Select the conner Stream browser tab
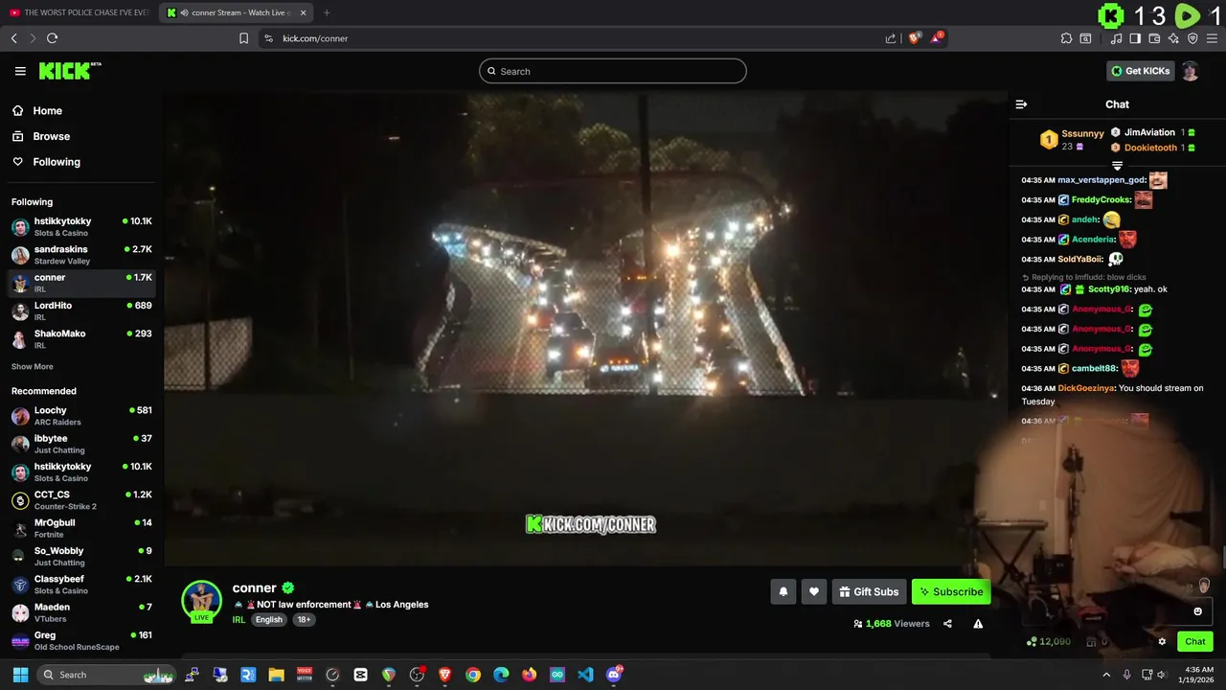Viewport: 1226px width, 690px height. [x=238, y=12]
